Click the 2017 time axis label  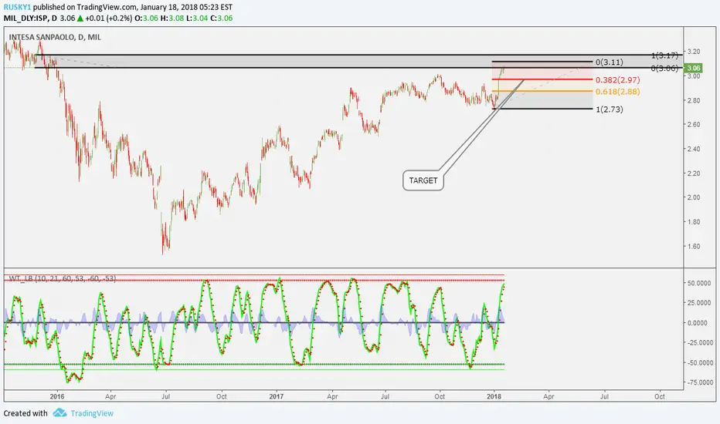(277, 396)
